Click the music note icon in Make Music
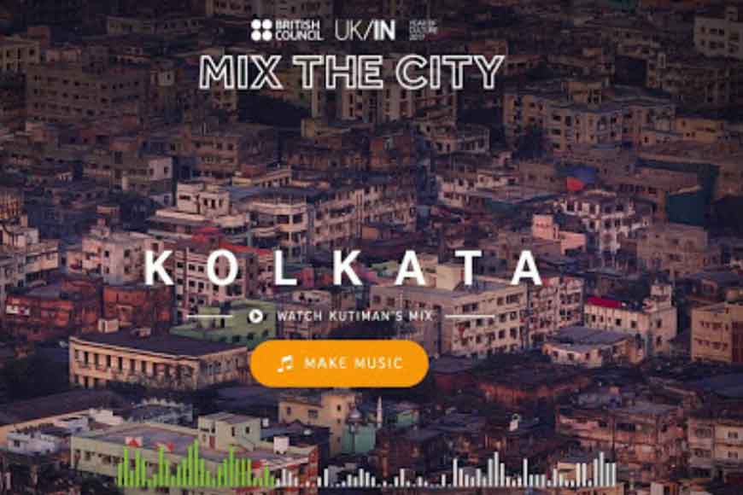 286,364
